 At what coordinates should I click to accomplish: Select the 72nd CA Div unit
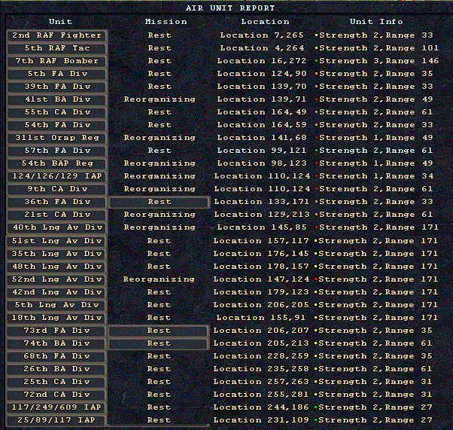56,395
